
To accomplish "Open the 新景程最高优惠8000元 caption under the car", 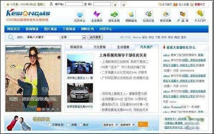I will [x=80, y=106].
